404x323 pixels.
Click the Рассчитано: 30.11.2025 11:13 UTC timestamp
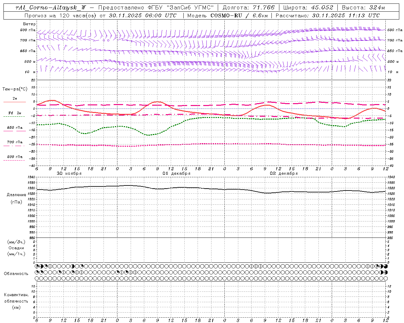(x=328, y=15)
